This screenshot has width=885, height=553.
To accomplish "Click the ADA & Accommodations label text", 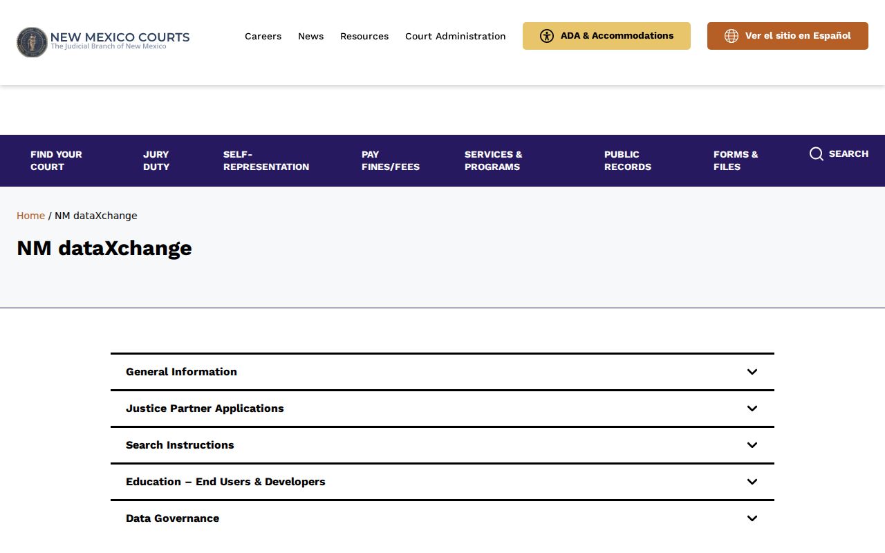I will pyautogui.click(x=617, y=36).
